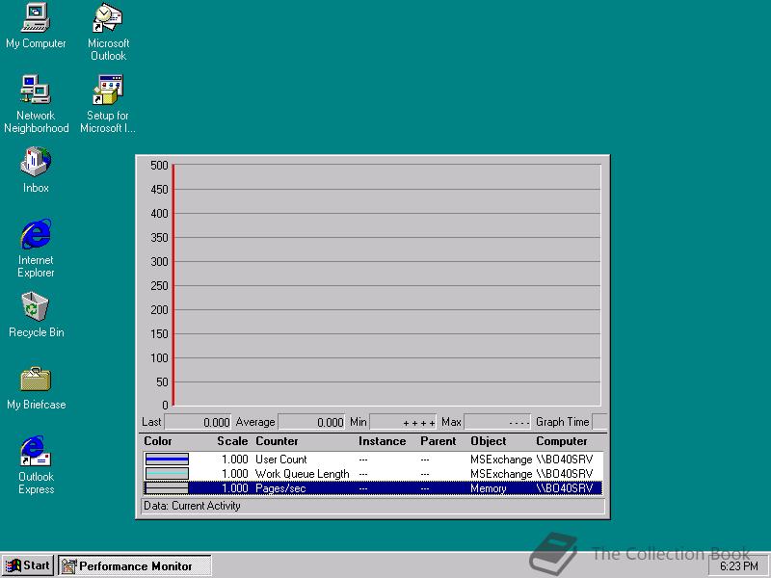Click the 6:23 PM system clock
The width and height of the screenshot is (771, 578).
pos(739,566)
